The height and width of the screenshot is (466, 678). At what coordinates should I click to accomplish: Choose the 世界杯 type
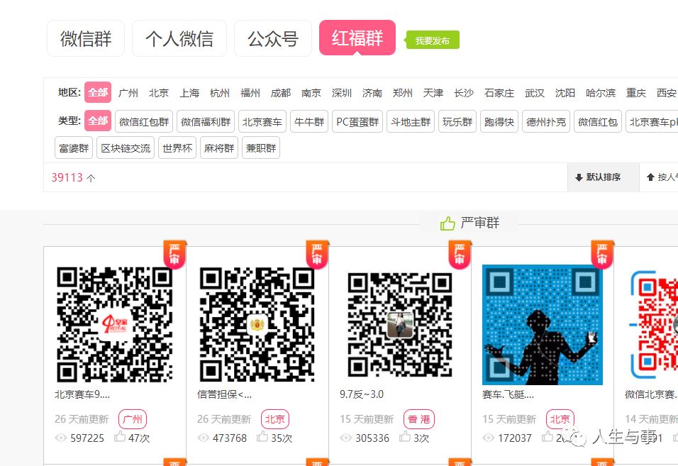[177, 148]
